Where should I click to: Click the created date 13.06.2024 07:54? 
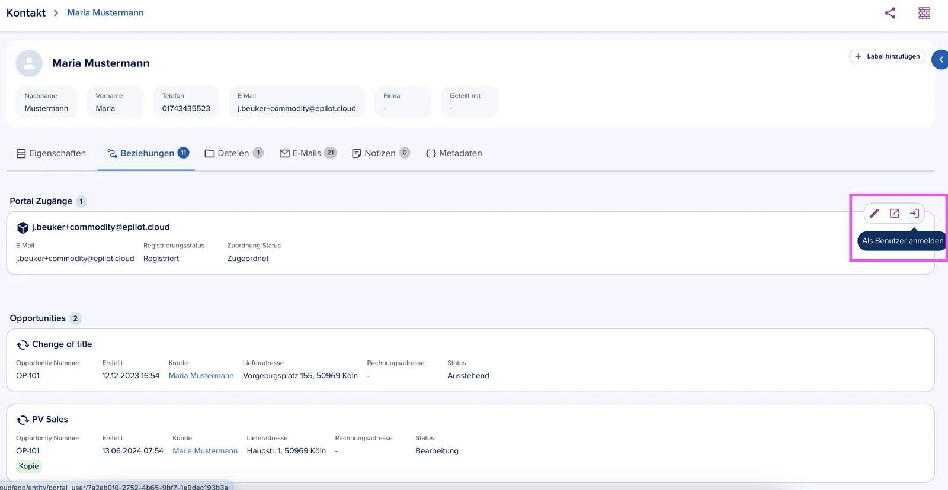(x=133, y=451)
